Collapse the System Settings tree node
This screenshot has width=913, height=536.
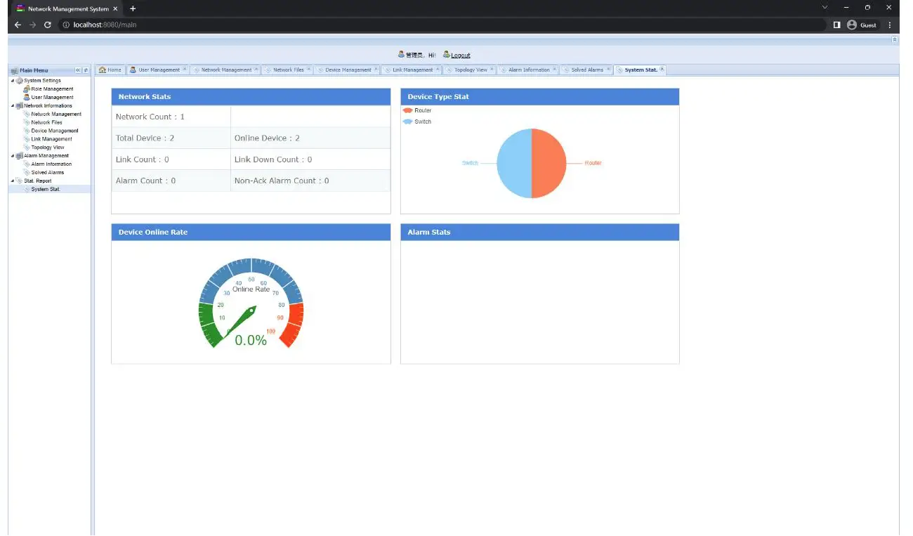(12, 80)
